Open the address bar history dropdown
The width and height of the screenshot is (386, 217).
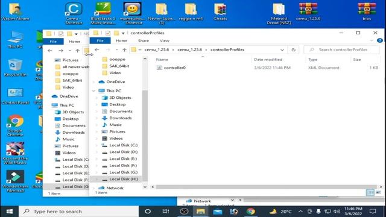tap(282, 49)
